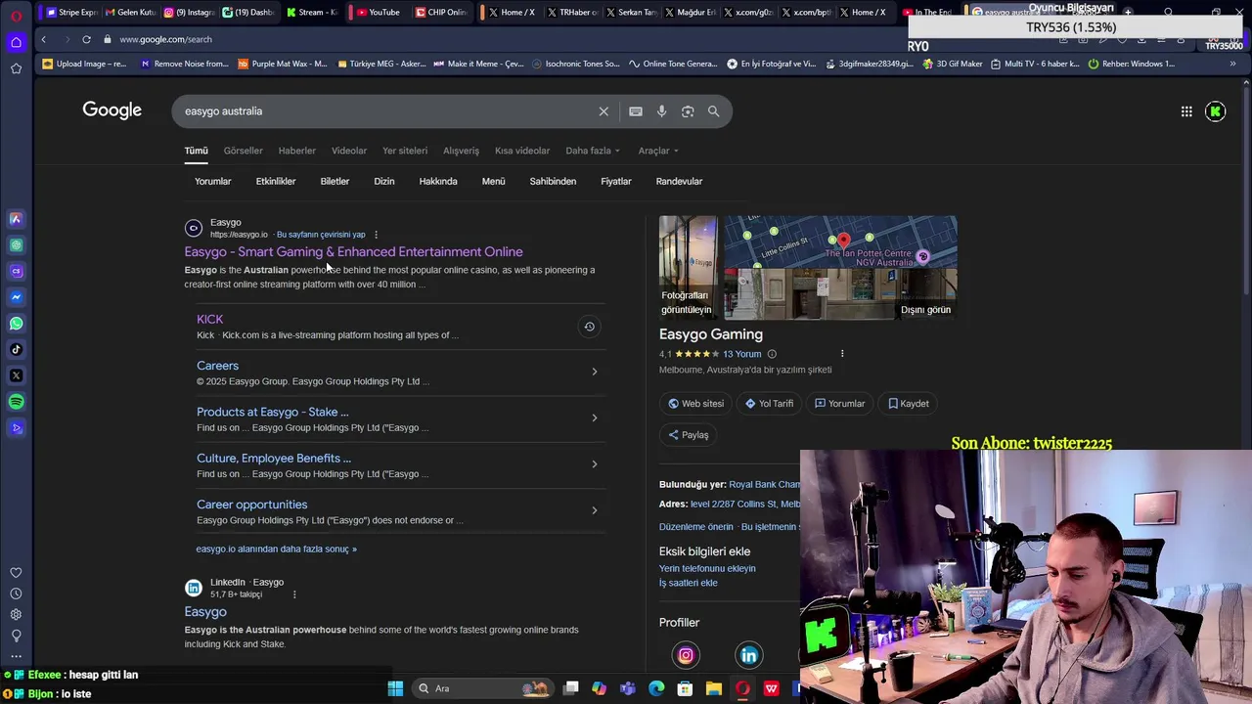Open Messenger in the Opera sidebar
1252x704 pixels.
pos(16,297)
